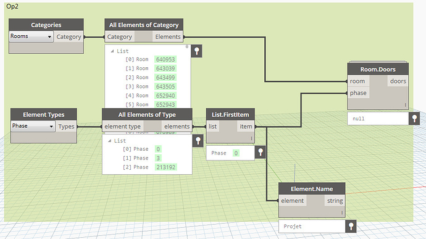
Task: Click the doors output port
Action: (x=398, y=81)
